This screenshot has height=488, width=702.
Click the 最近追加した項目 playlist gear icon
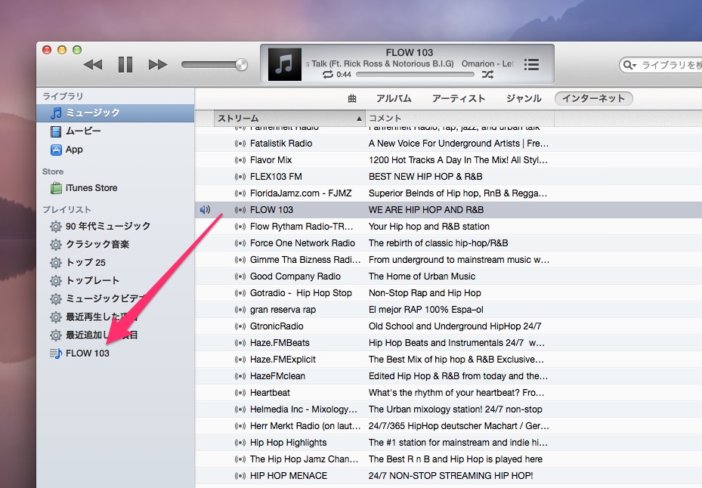[55, 335]
